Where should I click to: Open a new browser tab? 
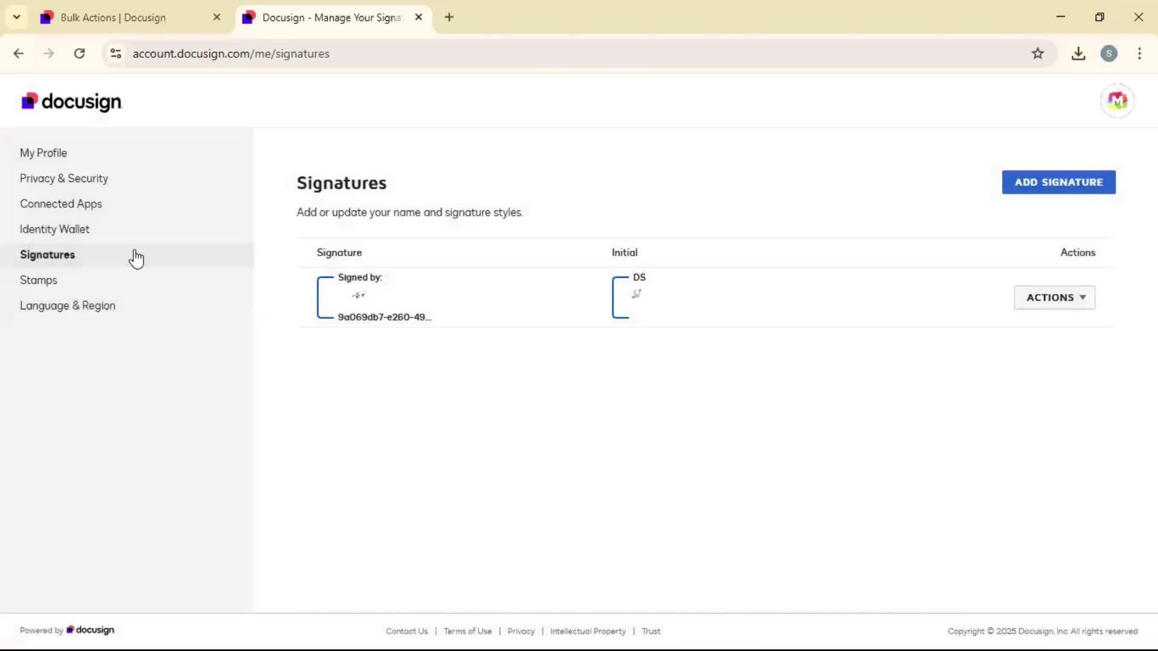(x=449, y=17)
